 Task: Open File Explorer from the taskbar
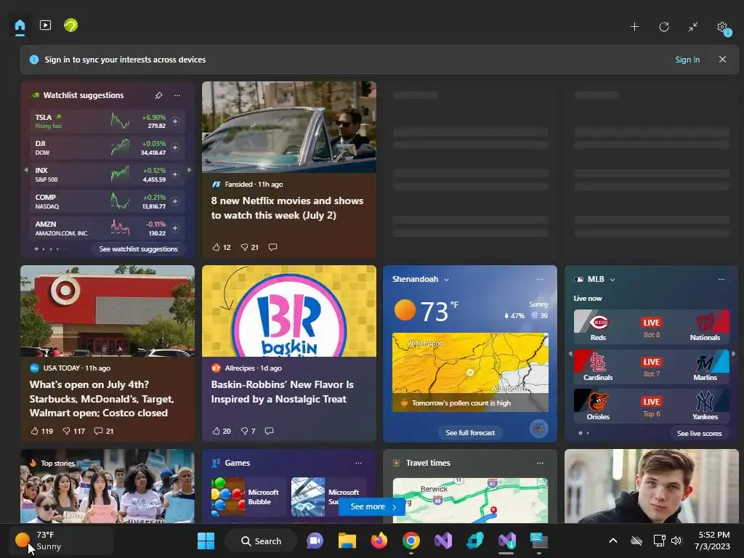click(347, 541)
